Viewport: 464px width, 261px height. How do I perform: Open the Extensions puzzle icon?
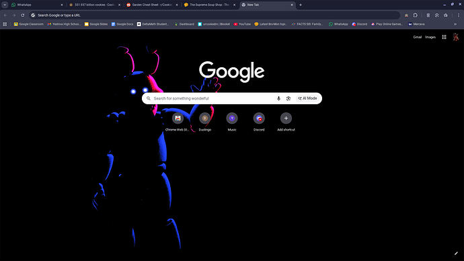[x=415, y=15]
